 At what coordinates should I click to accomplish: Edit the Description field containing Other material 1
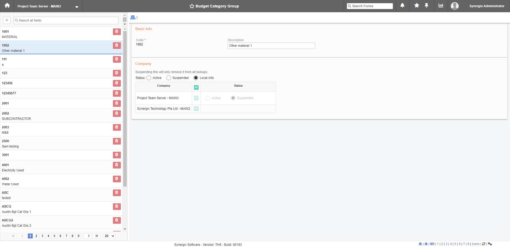(x=271, y=45)
